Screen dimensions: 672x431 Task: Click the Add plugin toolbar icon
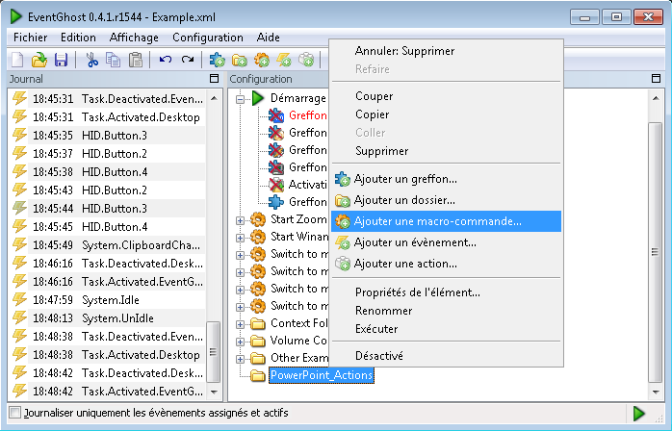click(218, 60)
